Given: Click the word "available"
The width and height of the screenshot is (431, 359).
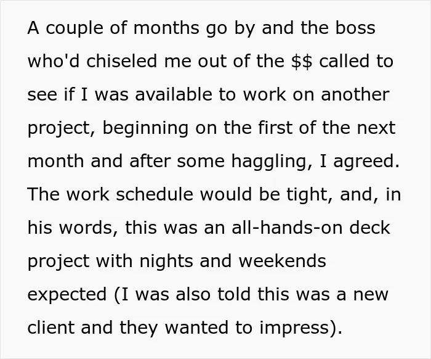Looking at the screenshot, I should [x=174, y=94].
